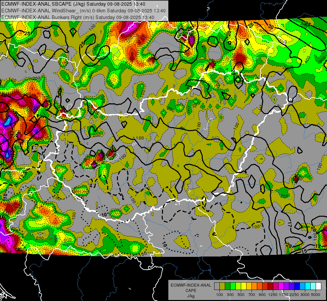Click the CAPE label in legend
Image resolution: width=327 pixels, height=301 pixels.
[191, 291]
